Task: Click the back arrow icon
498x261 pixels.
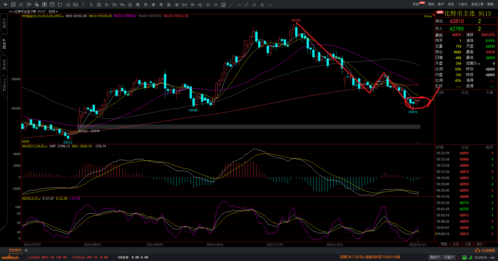Action: tap(6, 4)
